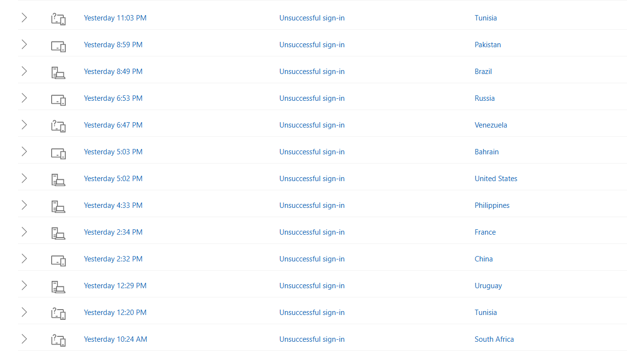Click the unknown device icon for South Africa
Screen dimensions: 627x351
tap(58, 340)
